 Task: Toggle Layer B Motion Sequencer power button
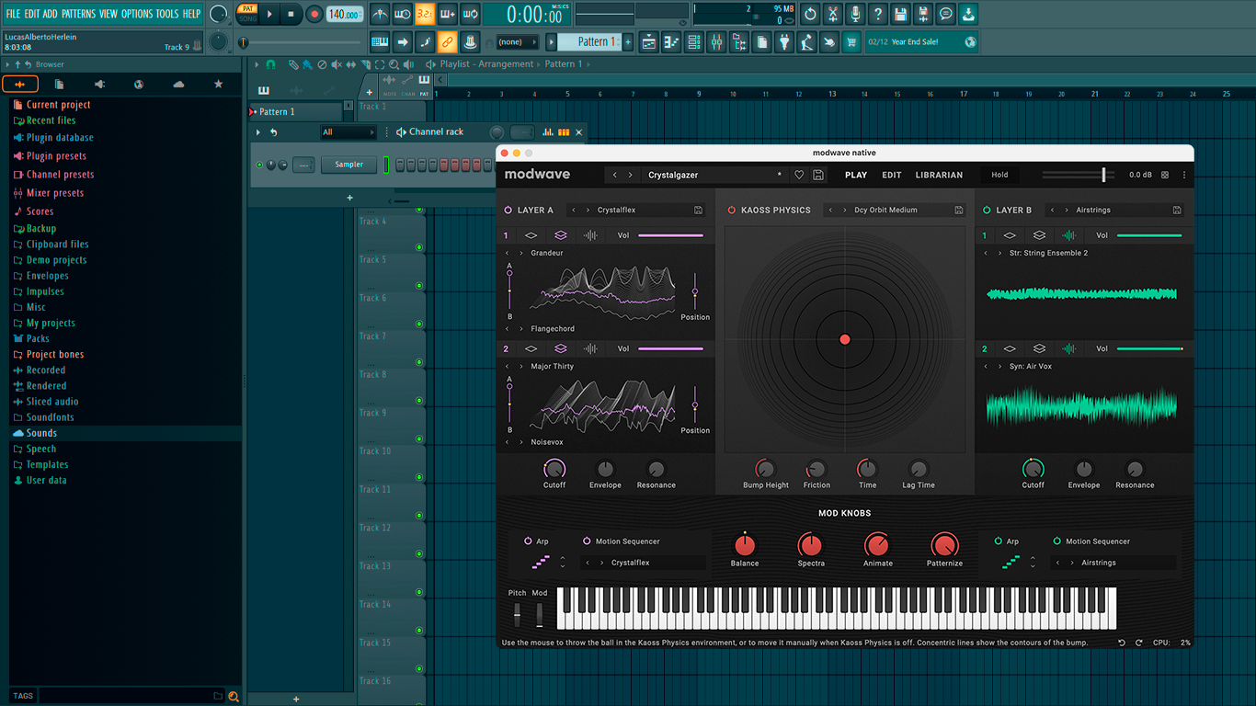click(x=1057, y=541)
